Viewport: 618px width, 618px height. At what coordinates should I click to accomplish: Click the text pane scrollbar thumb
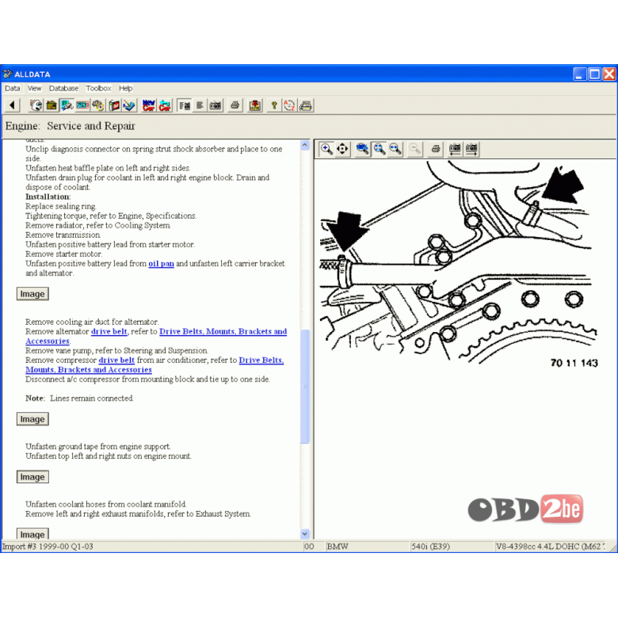tap(305, 387)
